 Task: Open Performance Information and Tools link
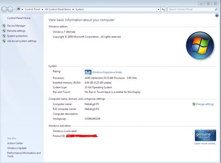(24, 154)
